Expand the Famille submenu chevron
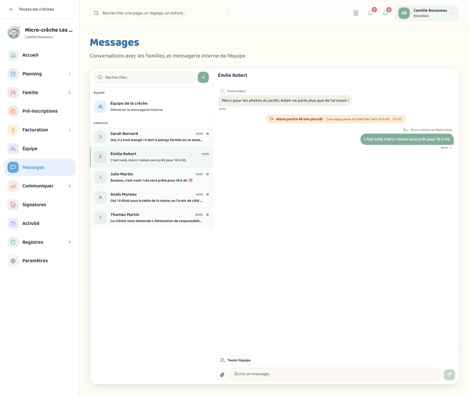The height and width of the screenshot is (396, 469). coord(69,93)
